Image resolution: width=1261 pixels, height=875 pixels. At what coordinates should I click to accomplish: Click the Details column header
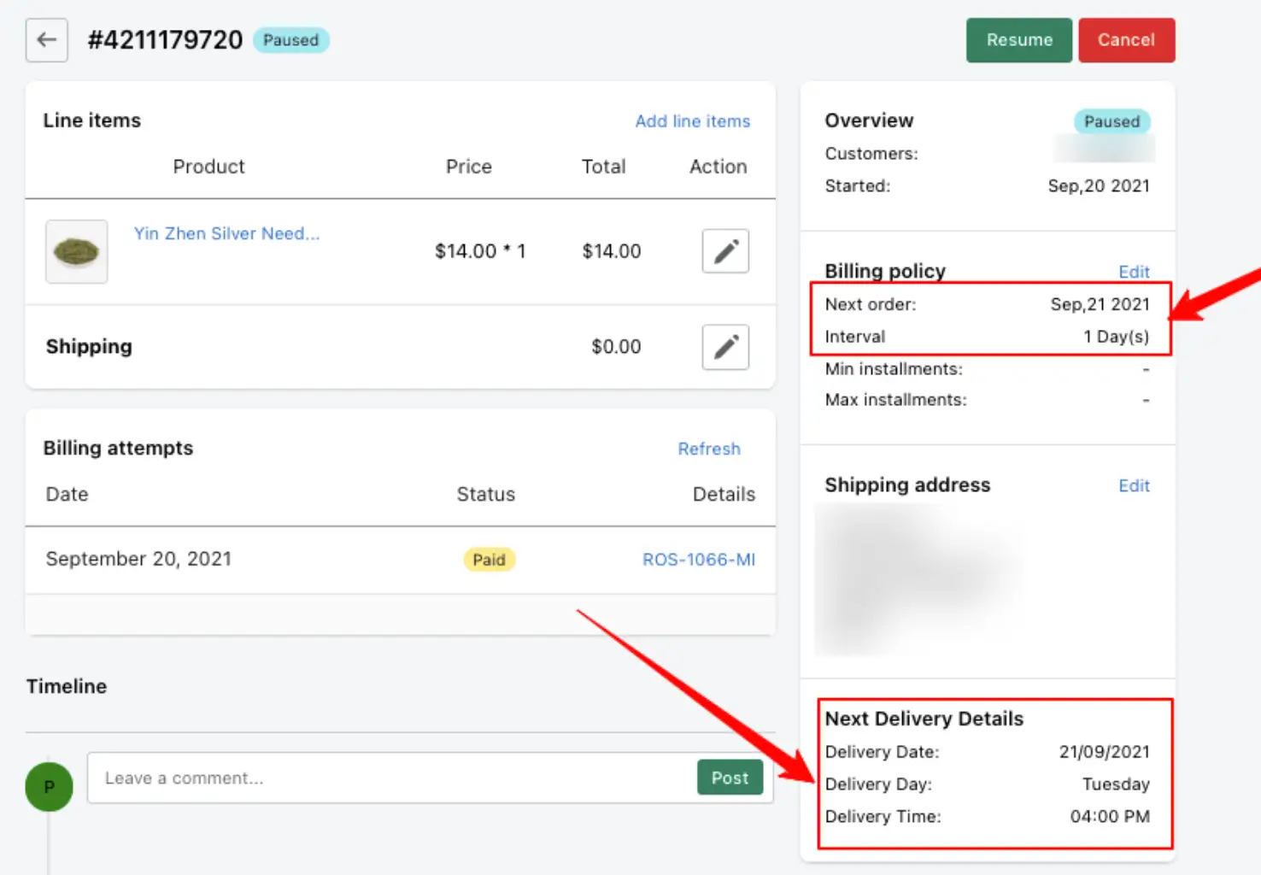(x=724, y=494)
